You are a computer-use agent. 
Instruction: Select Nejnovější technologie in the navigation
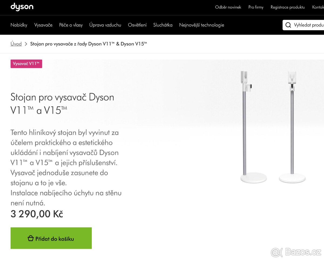point(201,25)
